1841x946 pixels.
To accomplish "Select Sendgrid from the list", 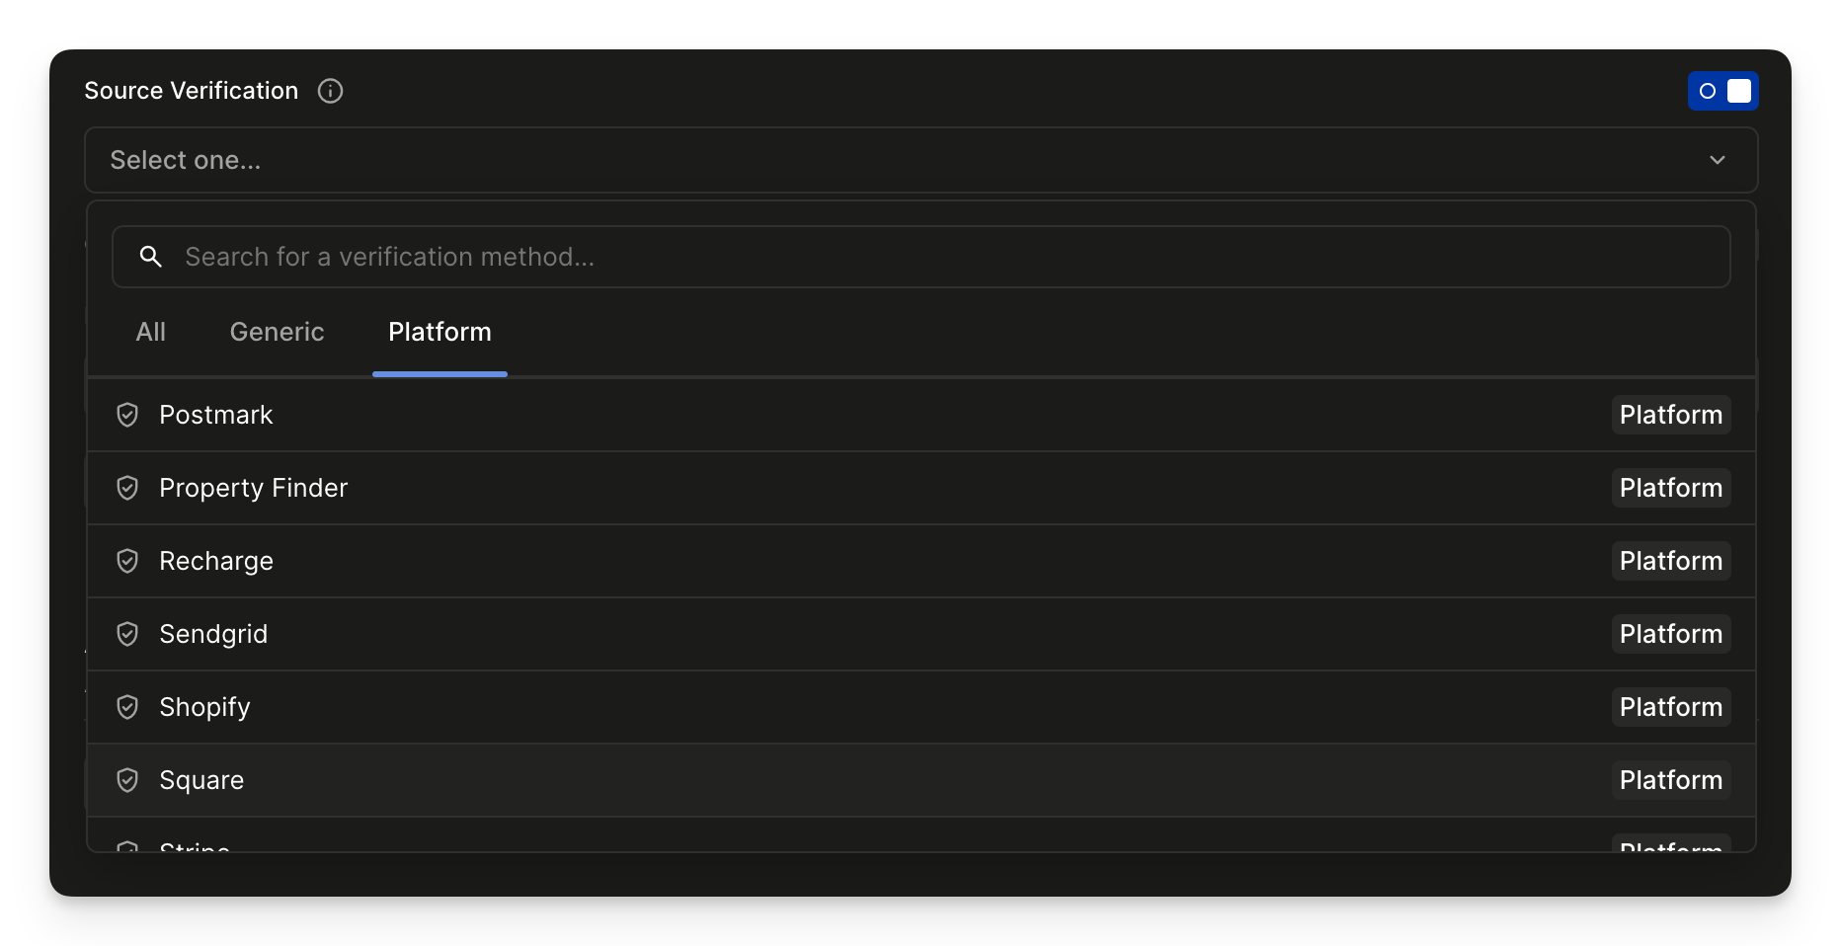I will pos(213,634).
